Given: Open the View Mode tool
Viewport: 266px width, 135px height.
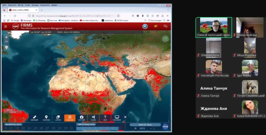Looking at the screenshot, I should (117, 118).
